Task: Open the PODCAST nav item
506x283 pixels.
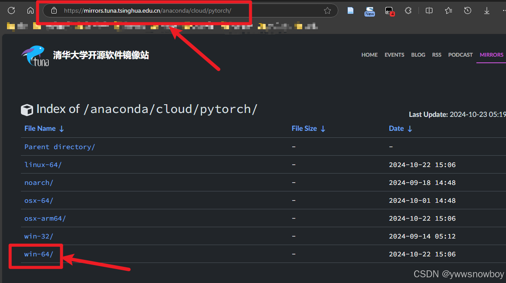Action: (460, 55)
